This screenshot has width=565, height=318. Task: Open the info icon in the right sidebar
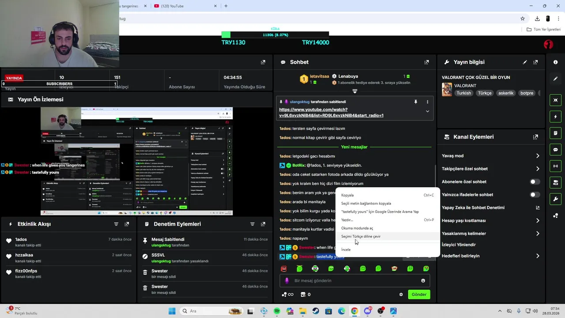point(555,62)
